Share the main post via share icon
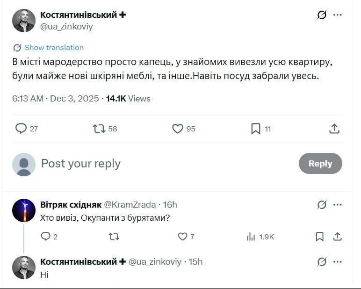Image resolution: width=361 pixels, height=289 pixels. pyautogui.click(x=334, y=129)
